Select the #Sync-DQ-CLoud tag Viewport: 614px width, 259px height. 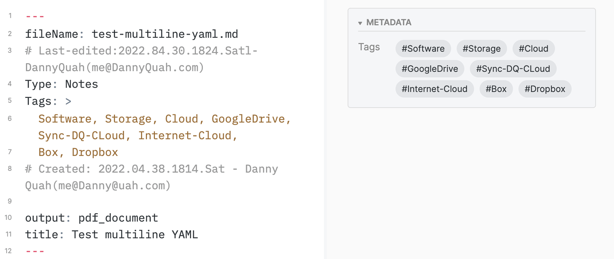click(513, 69)
